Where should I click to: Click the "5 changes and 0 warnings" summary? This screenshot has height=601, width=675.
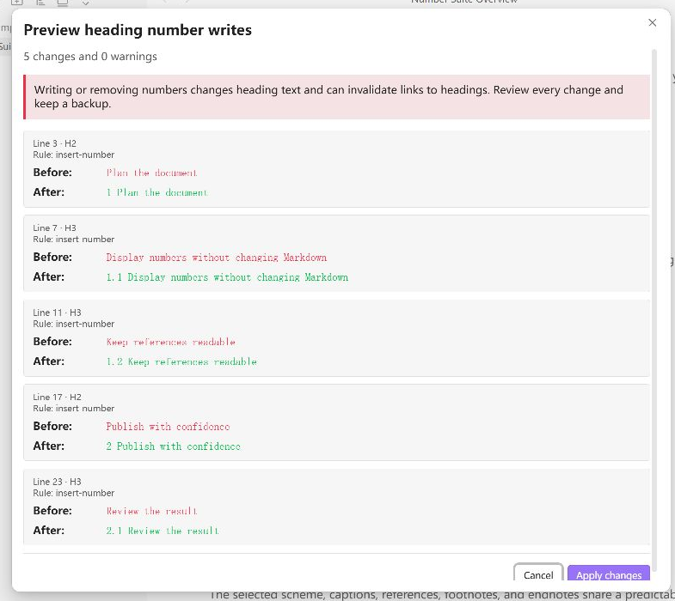[90, 57]
